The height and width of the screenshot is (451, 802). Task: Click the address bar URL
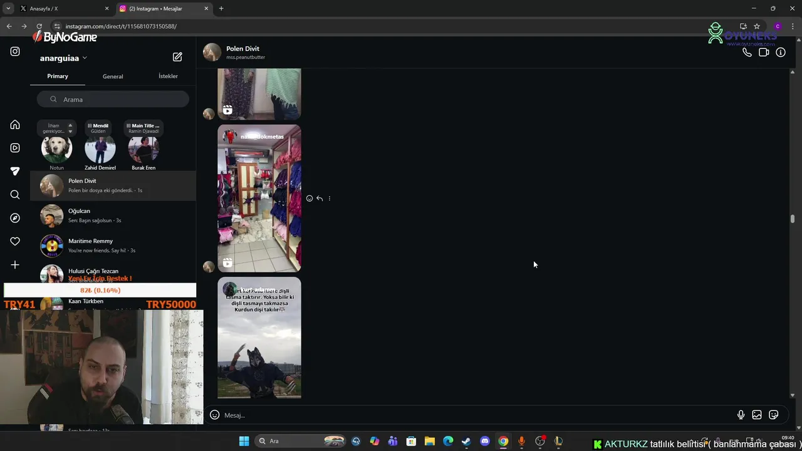pyautogui.click(x=121, y=26)
